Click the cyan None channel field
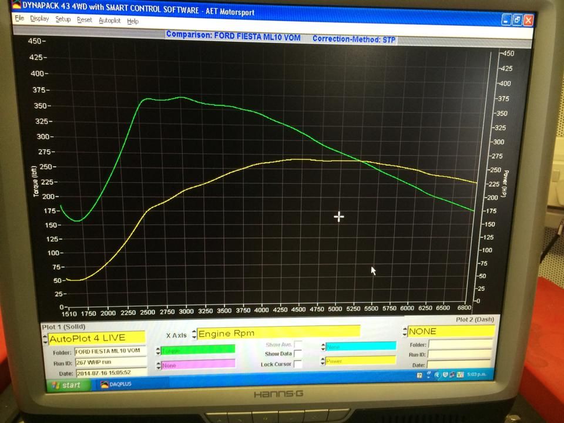Image resolution: width=564 pixels, height=423 pixels. click(361, 346)
